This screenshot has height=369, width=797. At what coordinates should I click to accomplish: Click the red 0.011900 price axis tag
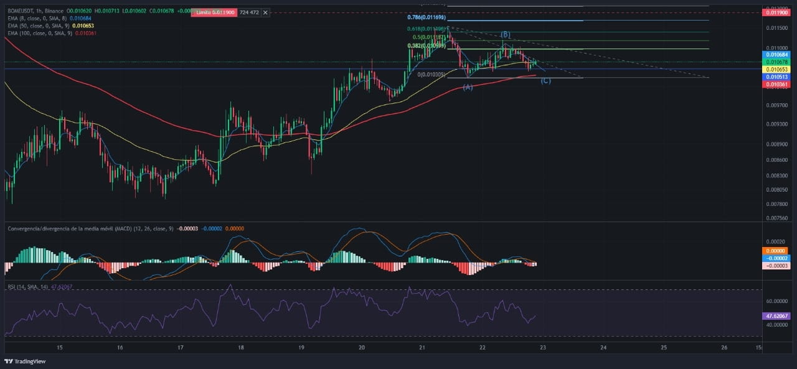[x=777, y=12]
